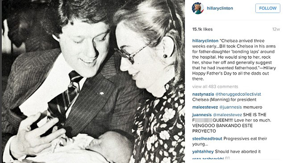Screen dimensions: 283x163
Task: Open nastynazia commenter profile
Action: [203, 94]
